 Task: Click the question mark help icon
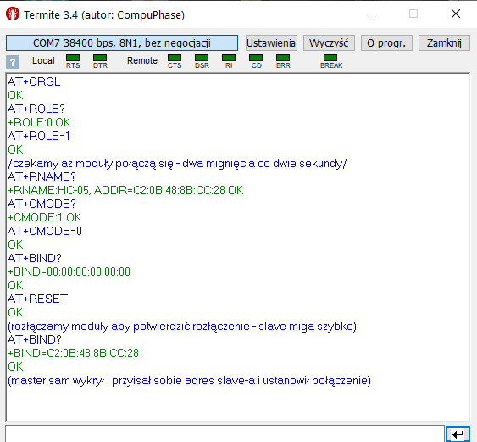pyautogui.click(x=13, y=62)
